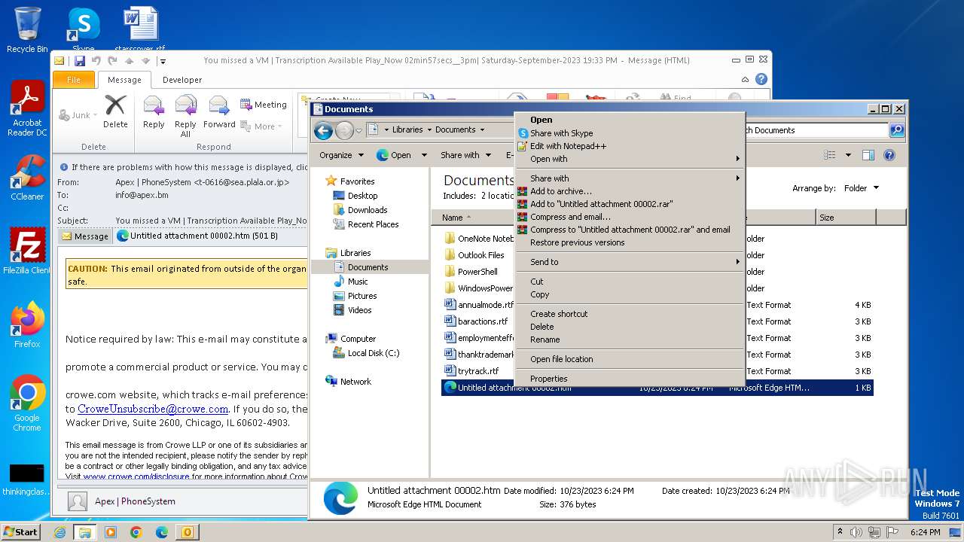Image resolution: width=964 pixels, height=542 pixels.
Task: Click the volume icon in the system tray
Action: [x=856, y=532]
